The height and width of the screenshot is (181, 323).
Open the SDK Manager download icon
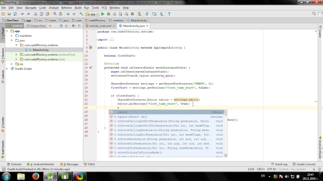[x=162, y=14]
